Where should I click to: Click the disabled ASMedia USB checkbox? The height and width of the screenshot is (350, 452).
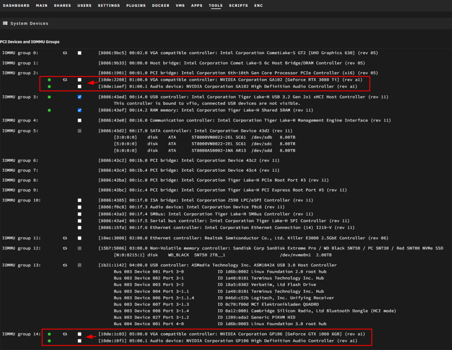[x=80, y=265]
